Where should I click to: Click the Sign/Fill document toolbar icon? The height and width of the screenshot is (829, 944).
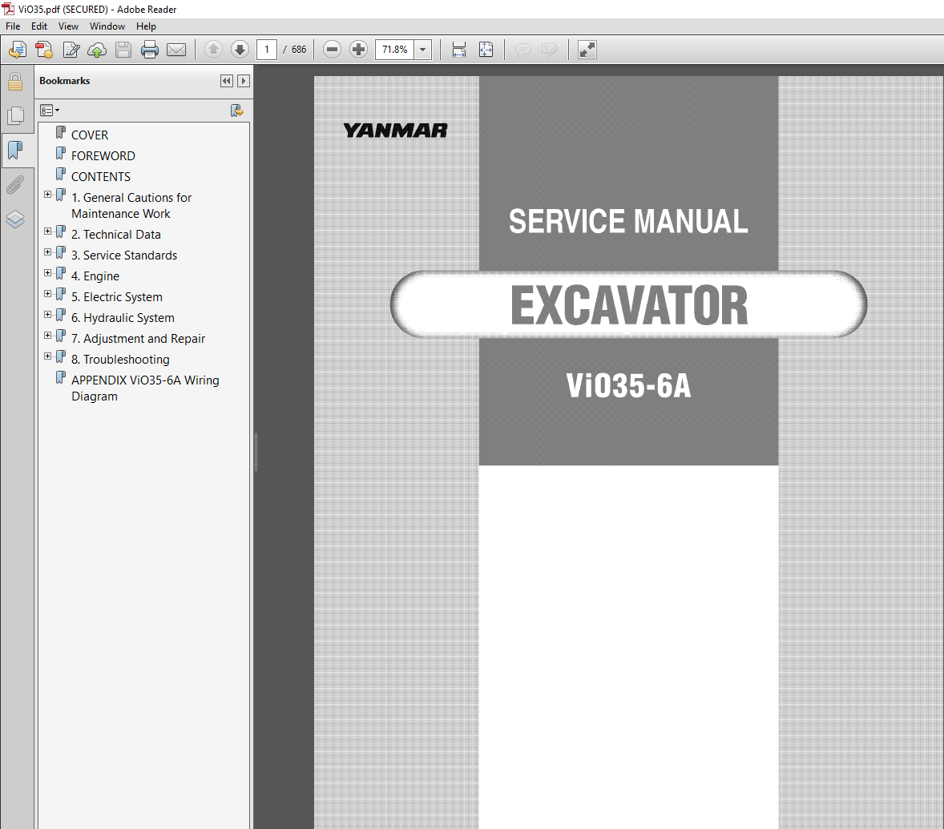click(x=71, y=50)
